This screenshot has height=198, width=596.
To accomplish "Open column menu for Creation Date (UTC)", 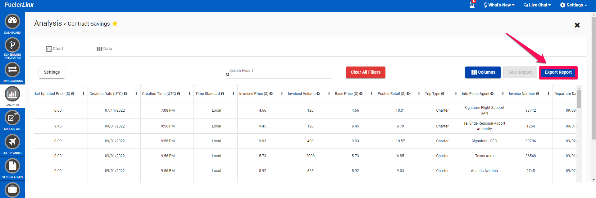I will point(136,94).
